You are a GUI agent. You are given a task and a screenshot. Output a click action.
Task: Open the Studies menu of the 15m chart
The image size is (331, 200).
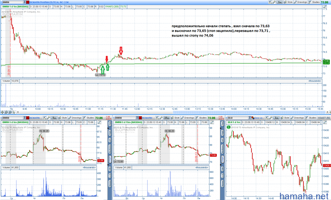click(x=201, y=118)
